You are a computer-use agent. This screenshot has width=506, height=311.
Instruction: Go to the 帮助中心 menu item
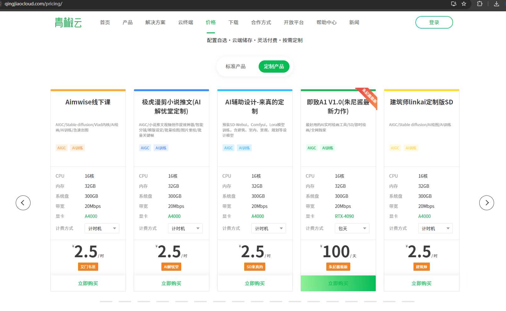click(326, 23)
